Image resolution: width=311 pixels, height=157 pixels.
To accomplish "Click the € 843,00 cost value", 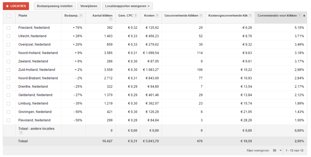I will click(x=152, y=78).
